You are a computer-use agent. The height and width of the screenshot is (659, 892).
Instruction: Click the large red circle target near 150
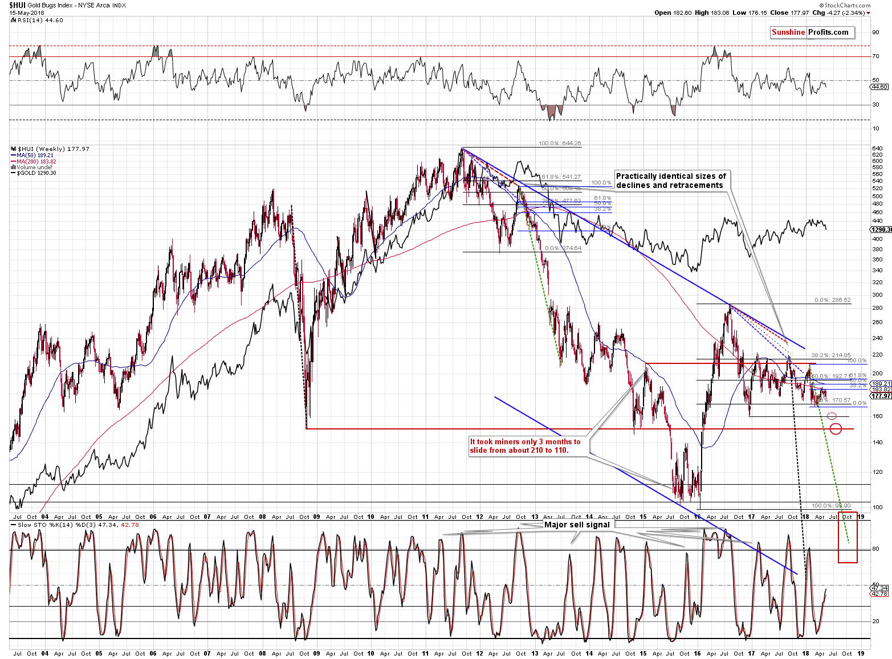[836, 429]
